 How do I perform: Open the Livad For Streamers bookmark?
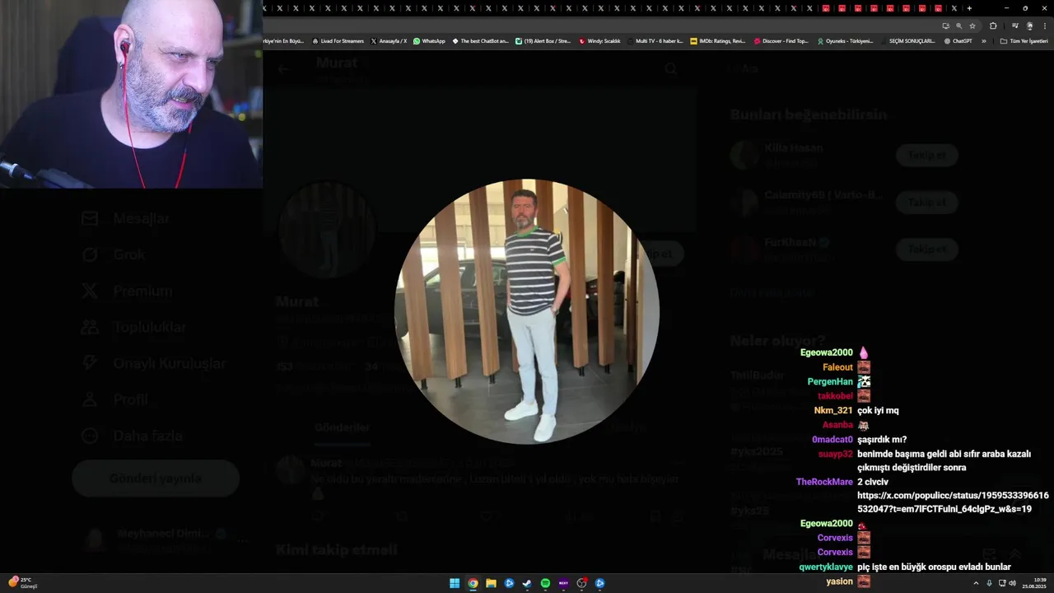click(x=338, y=40)
